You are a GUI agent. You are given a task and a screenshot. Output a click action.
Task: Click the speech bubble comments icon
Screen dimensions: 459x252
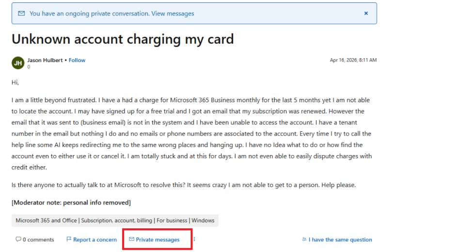(18, 239)
